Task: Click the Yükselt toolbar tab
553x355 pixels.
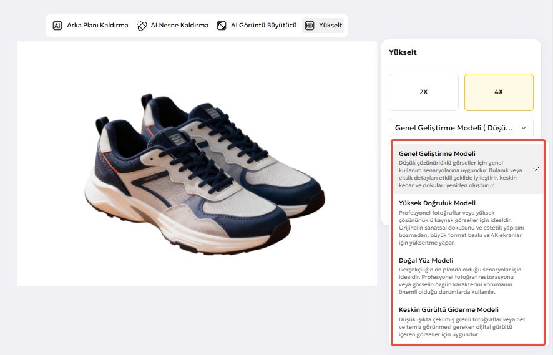Action: [x=323, y=26]
